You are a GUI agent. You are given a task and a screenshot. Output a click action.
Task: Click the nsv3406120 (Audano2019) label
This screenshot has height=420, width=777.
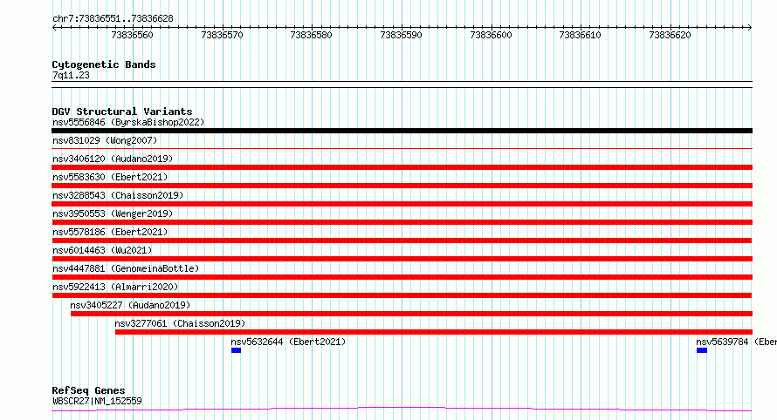point(113,159)
